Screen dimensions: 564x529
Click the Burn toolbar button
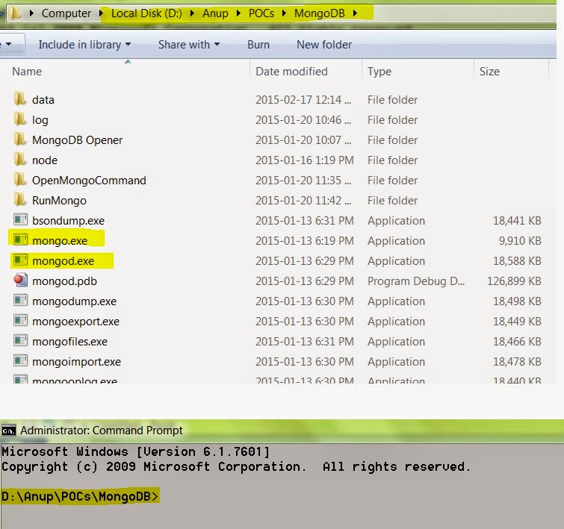258,45
